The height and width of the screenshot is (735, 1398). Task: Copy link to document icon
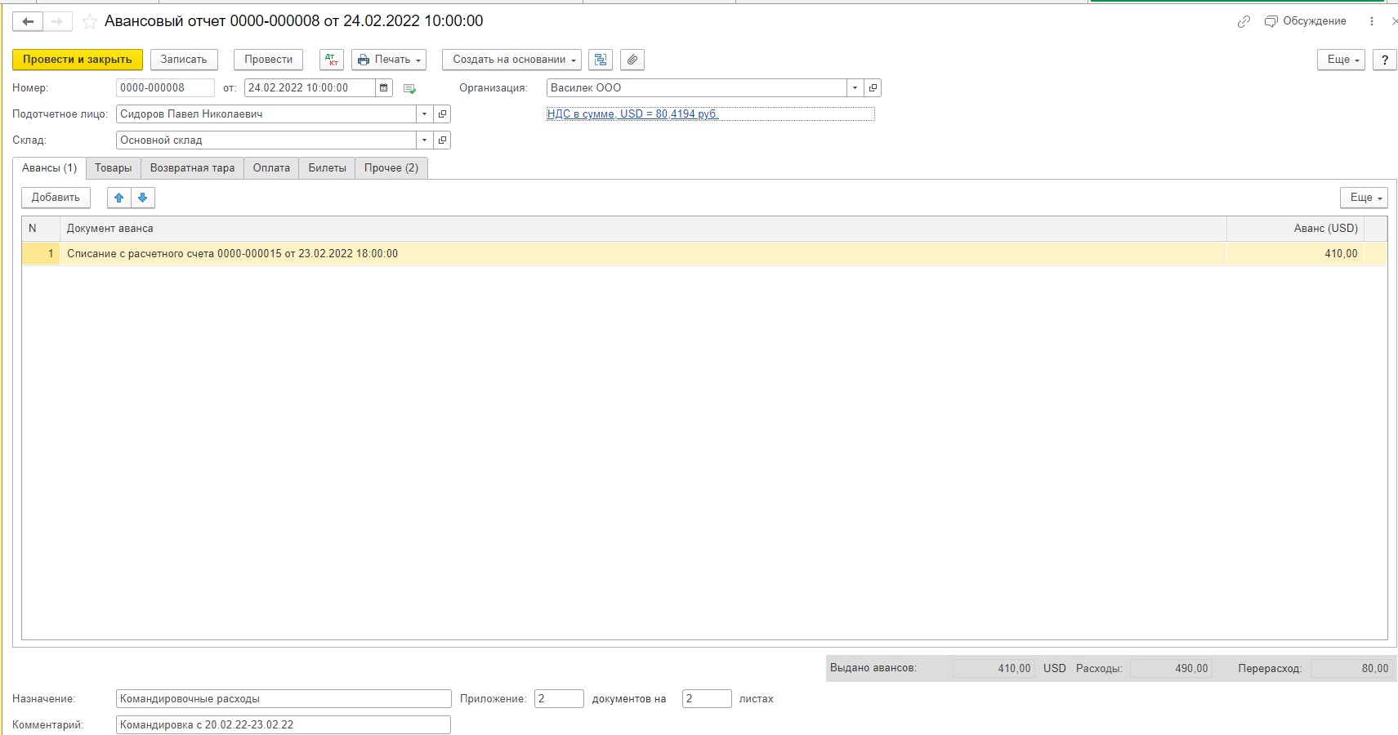[1244, 22]
